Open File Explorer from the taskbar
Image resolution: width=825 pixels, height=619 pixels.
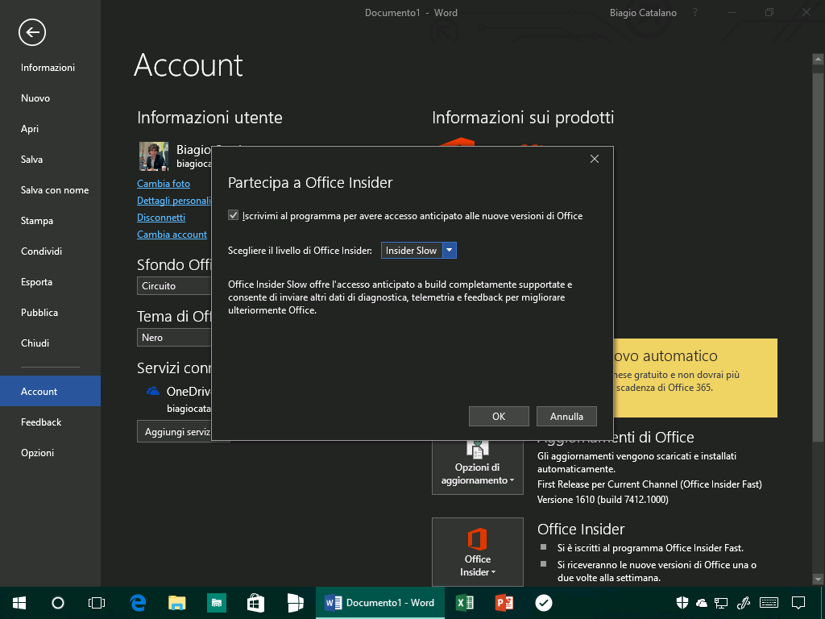pyautogui.click(x=176, y=603)
